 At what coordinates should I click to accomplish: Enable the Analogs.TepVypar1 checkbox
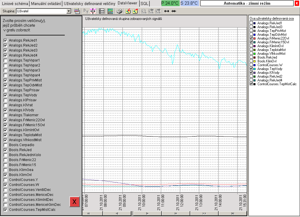[5, 60]
